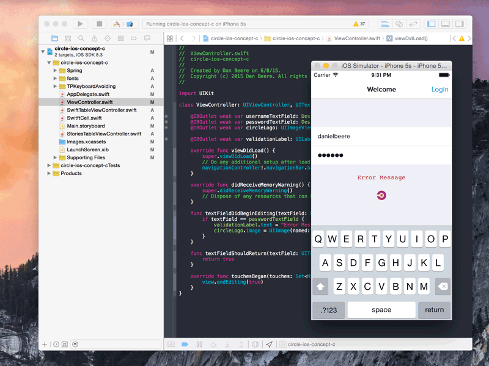This screenshot has width=489, height=366.
Task: Expand the Spring folder
Action: pyautogui.click(x=54, y=71)
